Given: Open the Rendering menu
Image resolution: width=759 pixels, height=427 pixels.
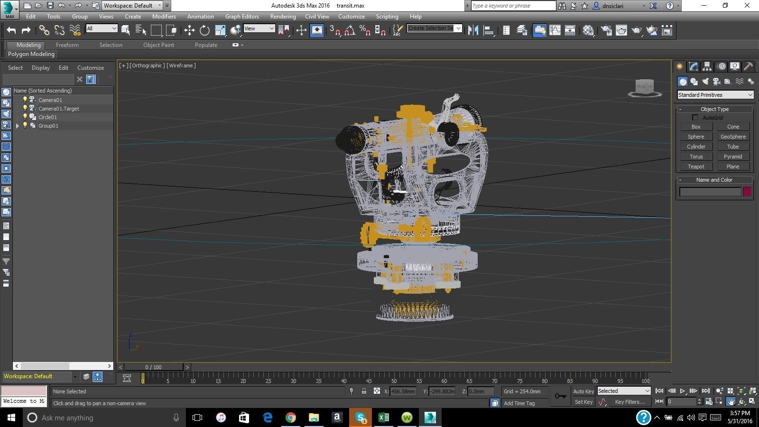Looking at the screenshot, I should 283,17.
